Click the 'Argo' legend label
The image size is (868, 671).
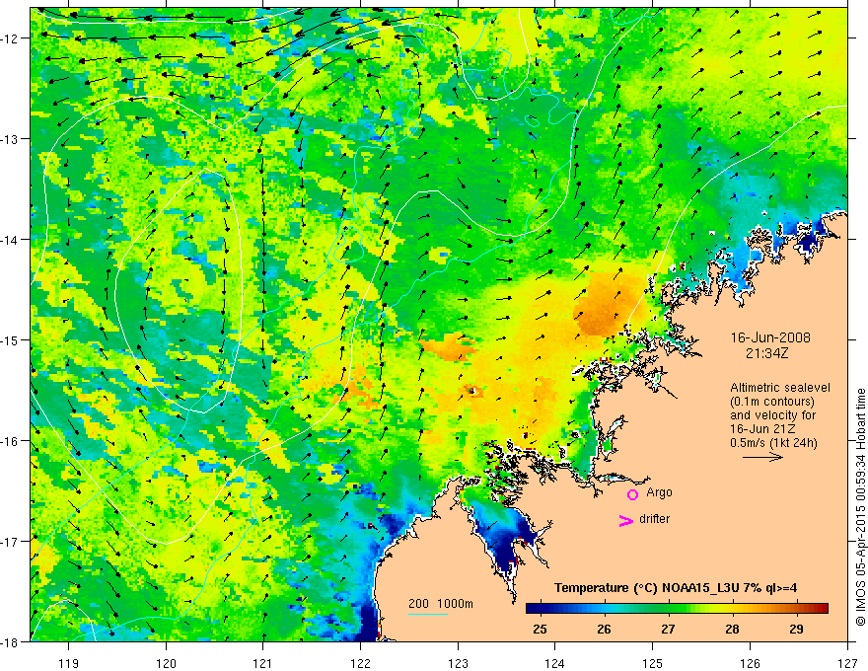click(659, 492)
